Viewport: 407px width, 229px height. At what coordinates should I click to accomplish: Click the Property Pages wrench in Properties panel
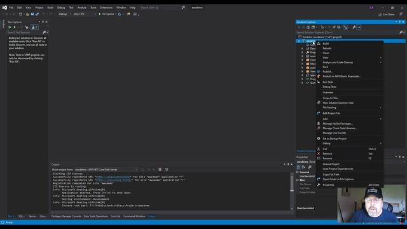[310, 167]
